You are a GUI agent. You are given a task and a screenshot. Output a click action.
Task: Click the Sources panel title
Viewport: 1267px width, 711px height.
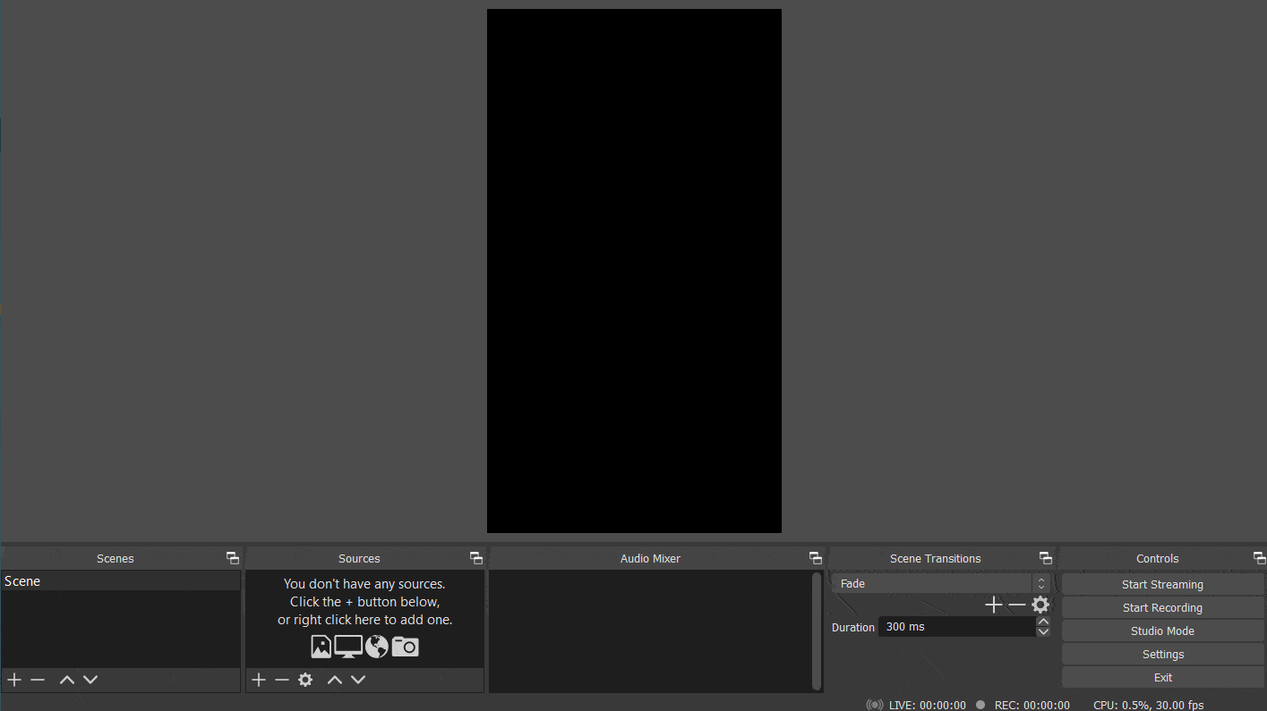pos(359,558)
